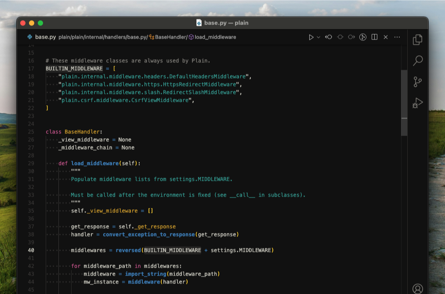Open the Run and Debug view
Screen dimensions: 445x294
coord(417,103)
